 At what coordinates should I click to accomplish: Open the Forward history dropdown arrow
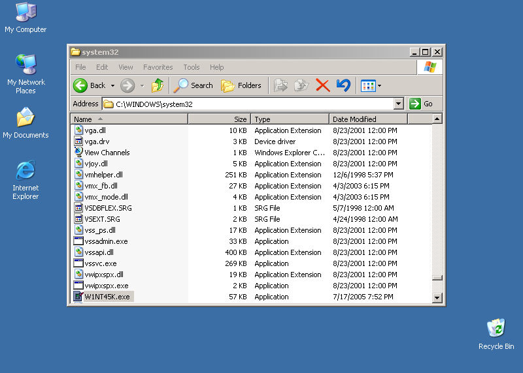tap(143, 86)
